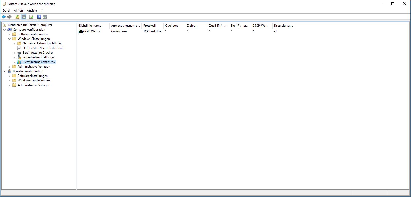Sort by the Ziel-IP column header

(240, 26)
